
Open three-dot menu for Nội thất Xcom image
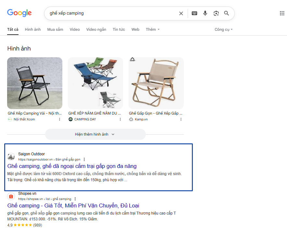tap(59, 119)
